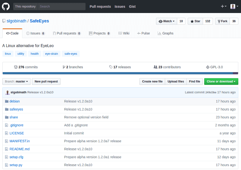Open the Branch: master selector
The image size is (241, 170).
[x=17, y=82]
